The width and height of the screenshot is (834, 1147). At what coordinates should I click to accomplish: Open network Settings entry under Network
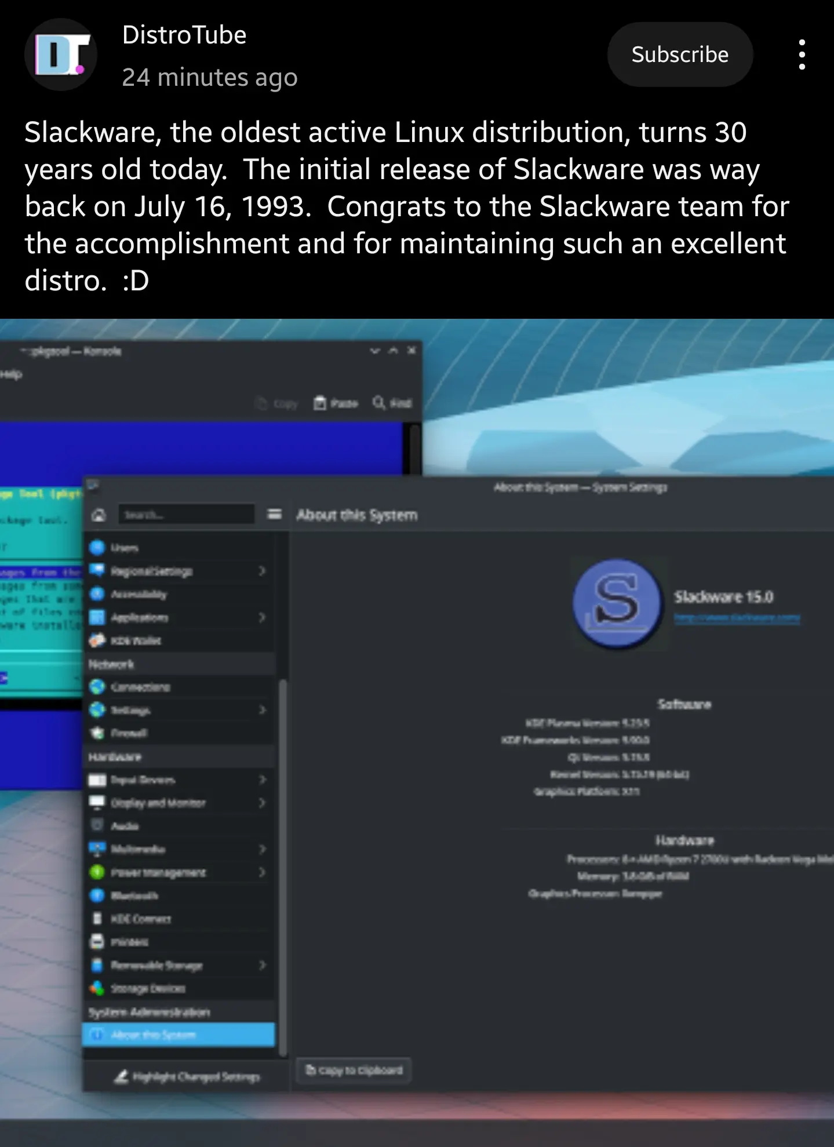pyautogui.click(x=179, y=710)
